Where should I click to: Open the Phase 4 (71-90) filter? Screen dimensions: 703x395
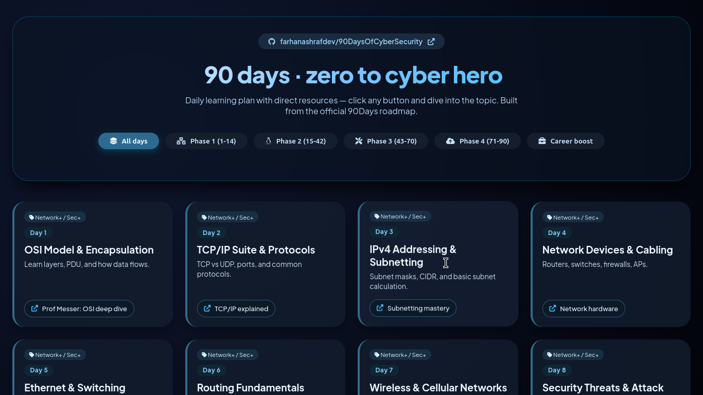click(x=478, y=141)
